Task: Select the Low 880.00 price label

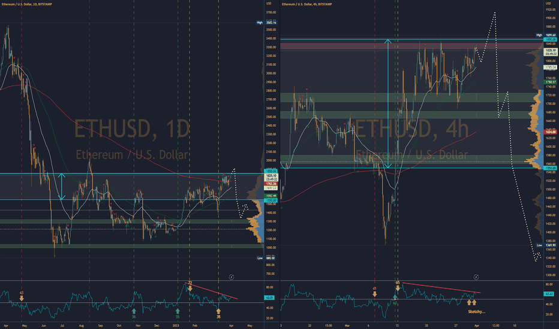Action: tap(266, 258)
